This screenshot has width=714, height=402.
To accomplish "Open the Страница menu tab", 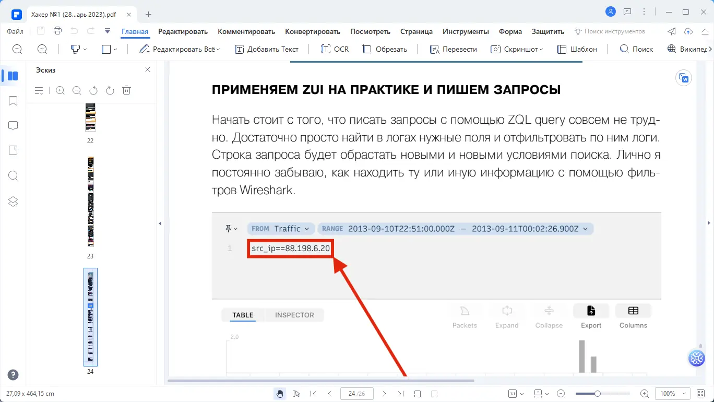I will pos(416,31).
